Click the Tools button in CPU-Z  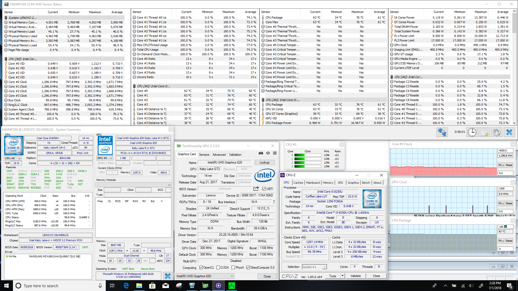pos(332,276)
